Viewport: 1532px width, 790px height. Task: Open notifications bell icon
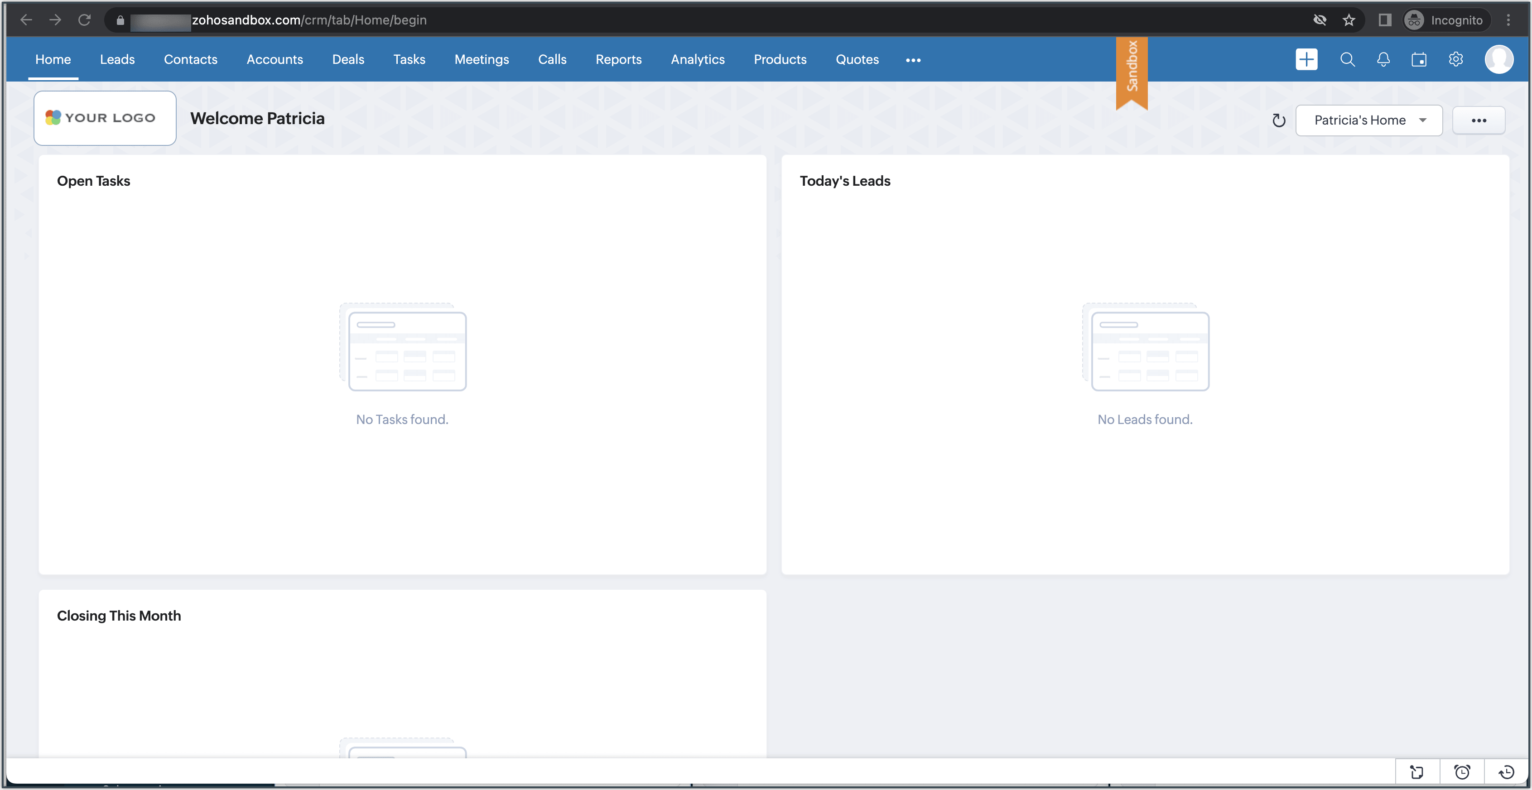1383,59
